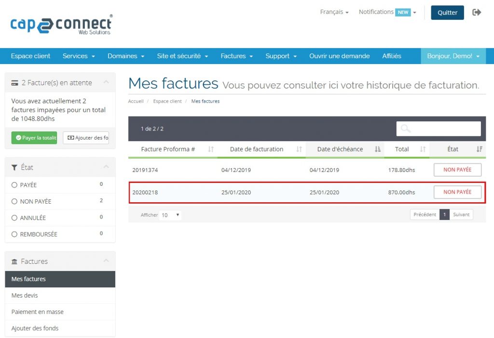Viewport: 494px width, 338px height.
Task: Select the ANNULÉE status filter
Action: 14,218
